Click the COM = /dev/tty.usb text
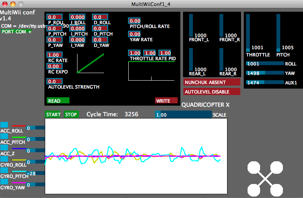This screenshot has width=303, height=198. (24, 26)
